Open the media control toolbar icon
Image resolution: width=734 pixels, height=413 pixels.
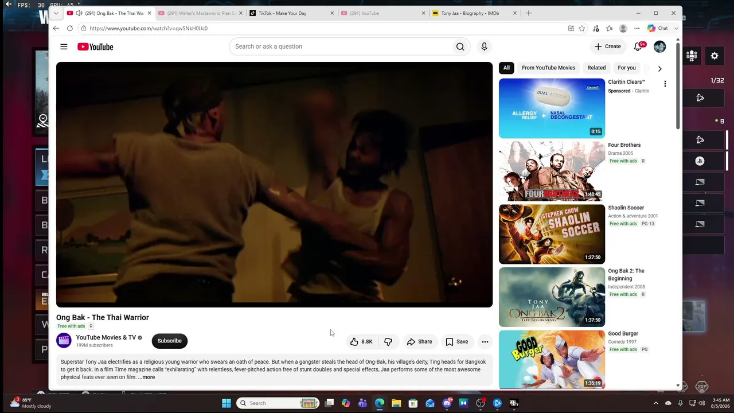click(x=596, y=28)
